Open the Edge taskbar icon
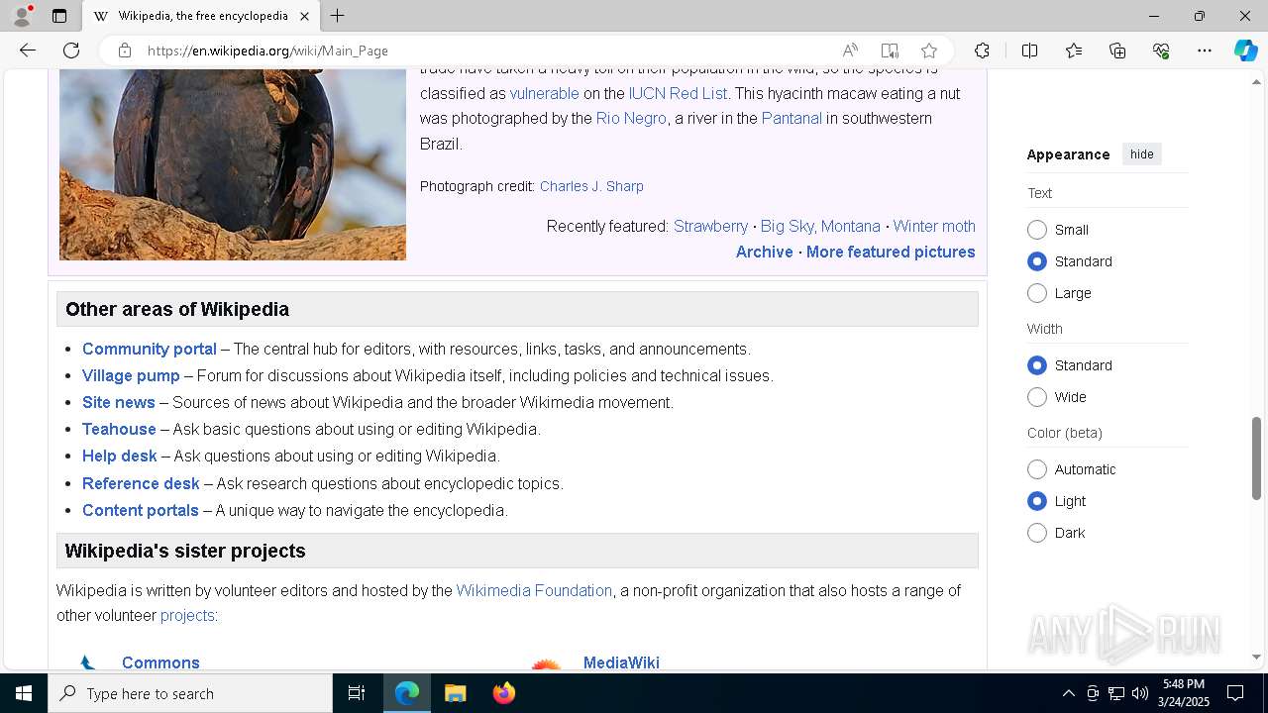The image size is (1268, 713). click(407, 693)
